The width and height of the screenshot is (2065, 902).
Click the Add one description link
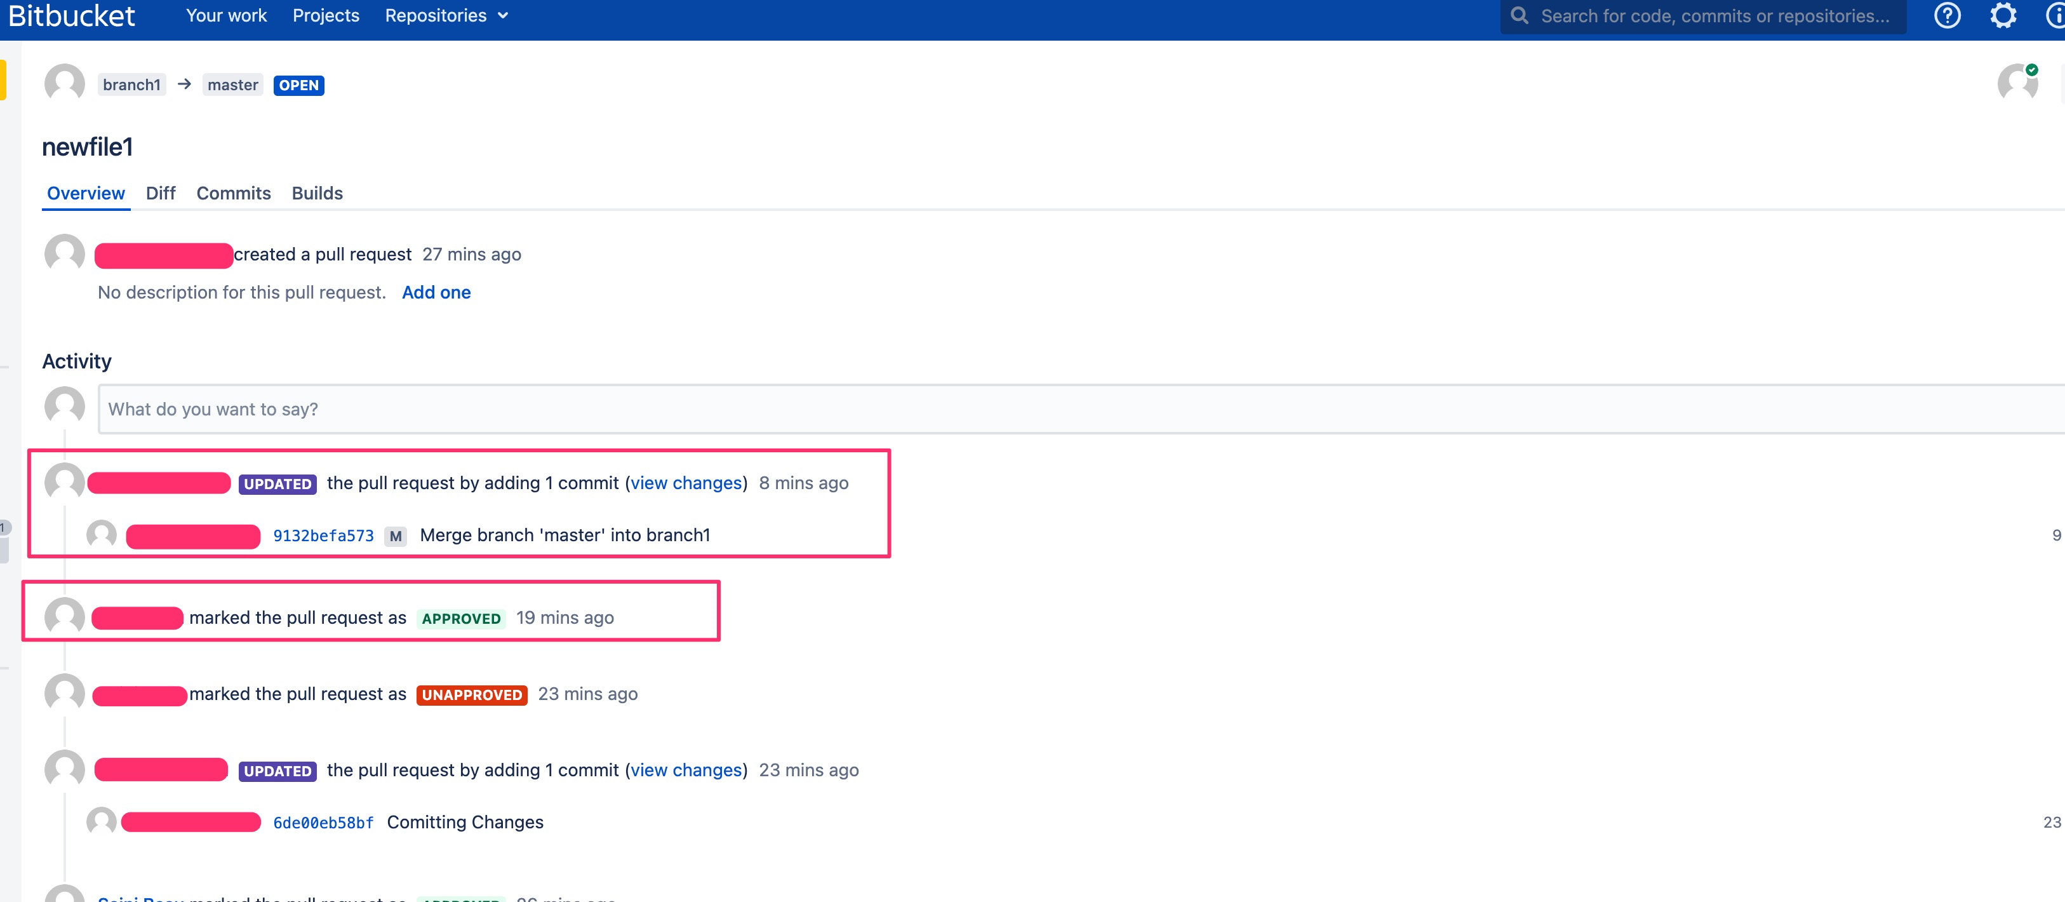[436, 293]
